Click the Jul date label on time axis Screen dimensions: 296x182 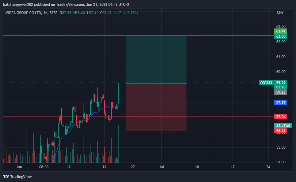coord(161,167)
